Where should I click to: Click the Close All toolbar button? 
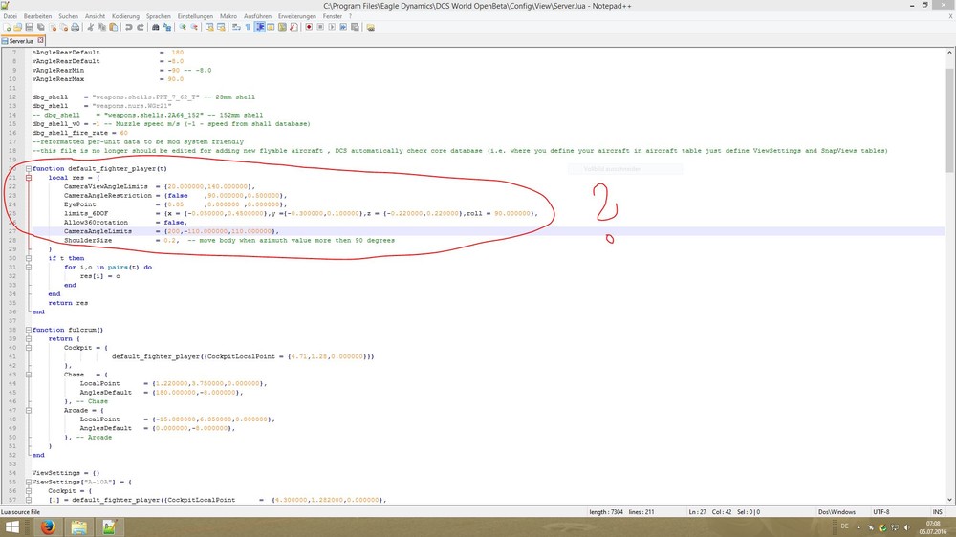click(64, 27)
